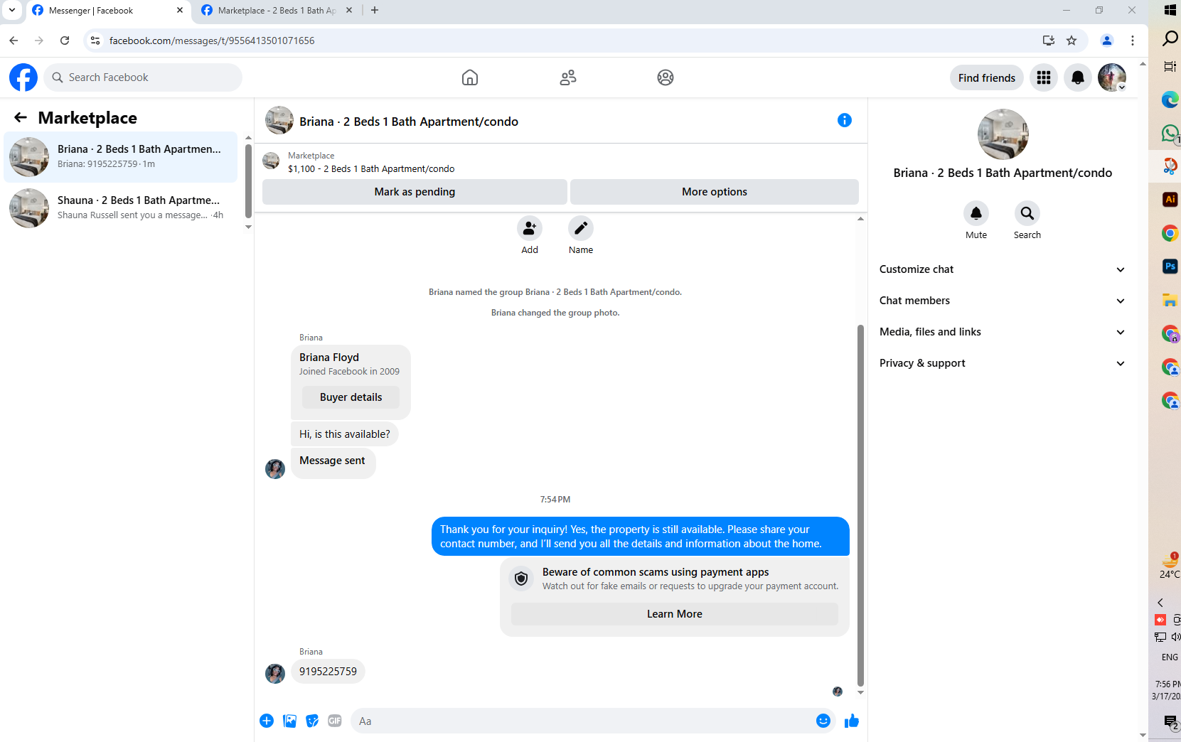Search in conversation with the magnifier icon

pos(1027,213)
